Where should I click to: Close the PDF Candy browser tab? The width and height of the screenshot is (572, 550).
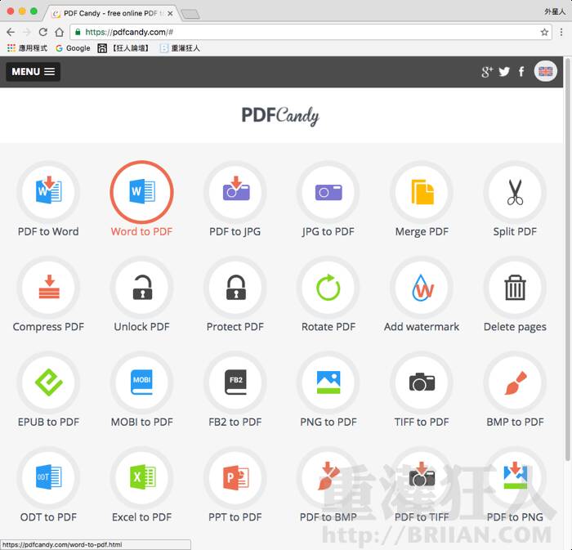coord(170,14)
